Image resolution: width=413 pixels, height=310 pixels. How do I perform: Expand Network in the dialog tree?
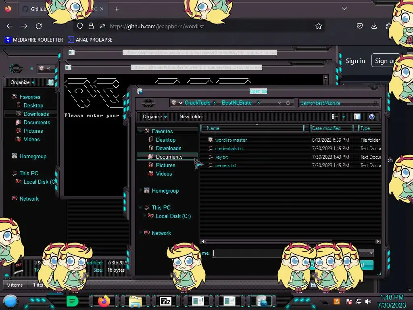(140, 232)
